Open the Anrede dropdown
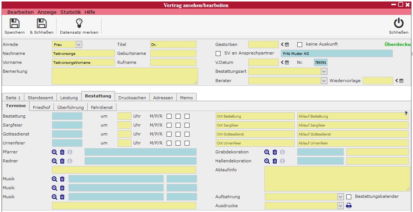Viewport: 413px width, 212px height. pyautogui.click(x=79, y=45)
